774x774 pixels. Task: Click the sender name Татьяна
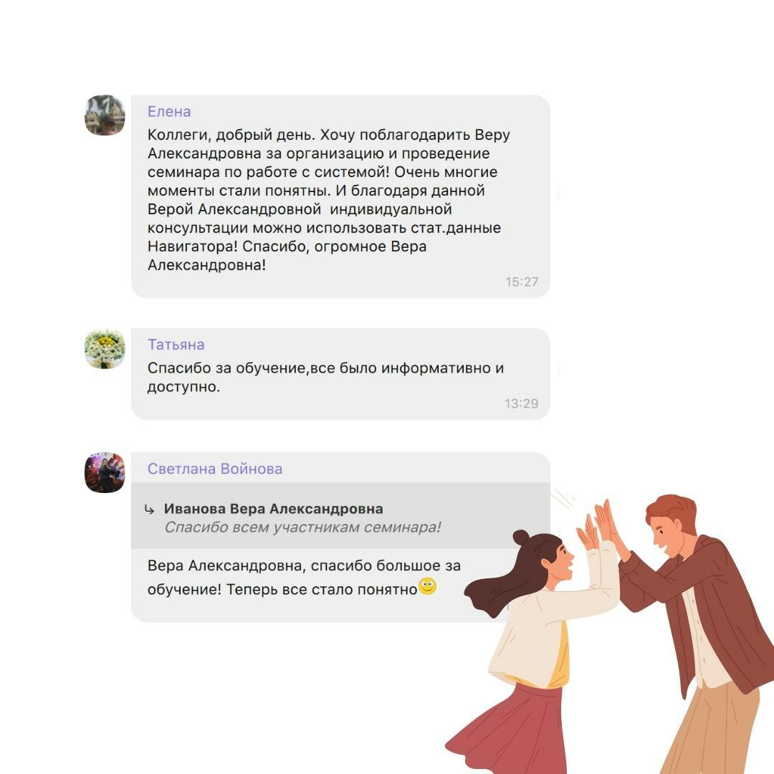click(x=176, y=345)
